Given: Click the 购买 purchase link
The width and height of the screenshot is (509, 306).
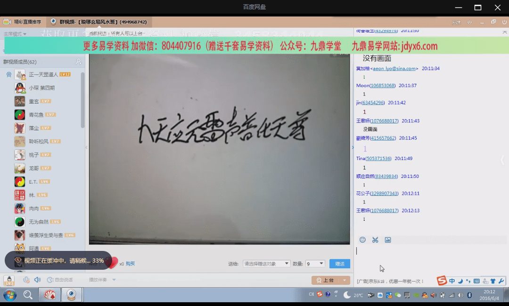Looking at the screenshot, I should pos(130,264).
